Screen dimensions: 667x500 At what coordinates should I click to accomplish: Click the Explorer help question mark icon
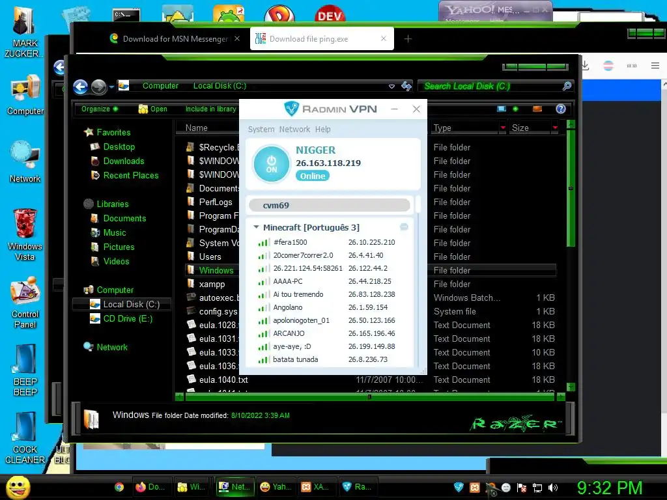[x=561, y=109]
